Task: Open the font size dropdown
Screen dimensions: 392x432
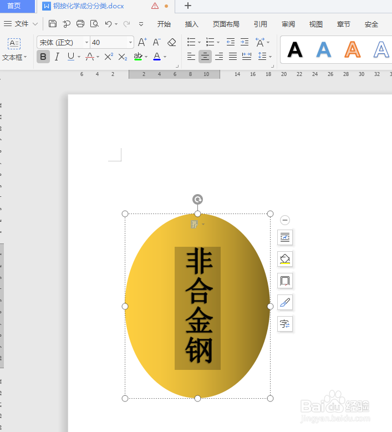Action: tap(130, 43)
